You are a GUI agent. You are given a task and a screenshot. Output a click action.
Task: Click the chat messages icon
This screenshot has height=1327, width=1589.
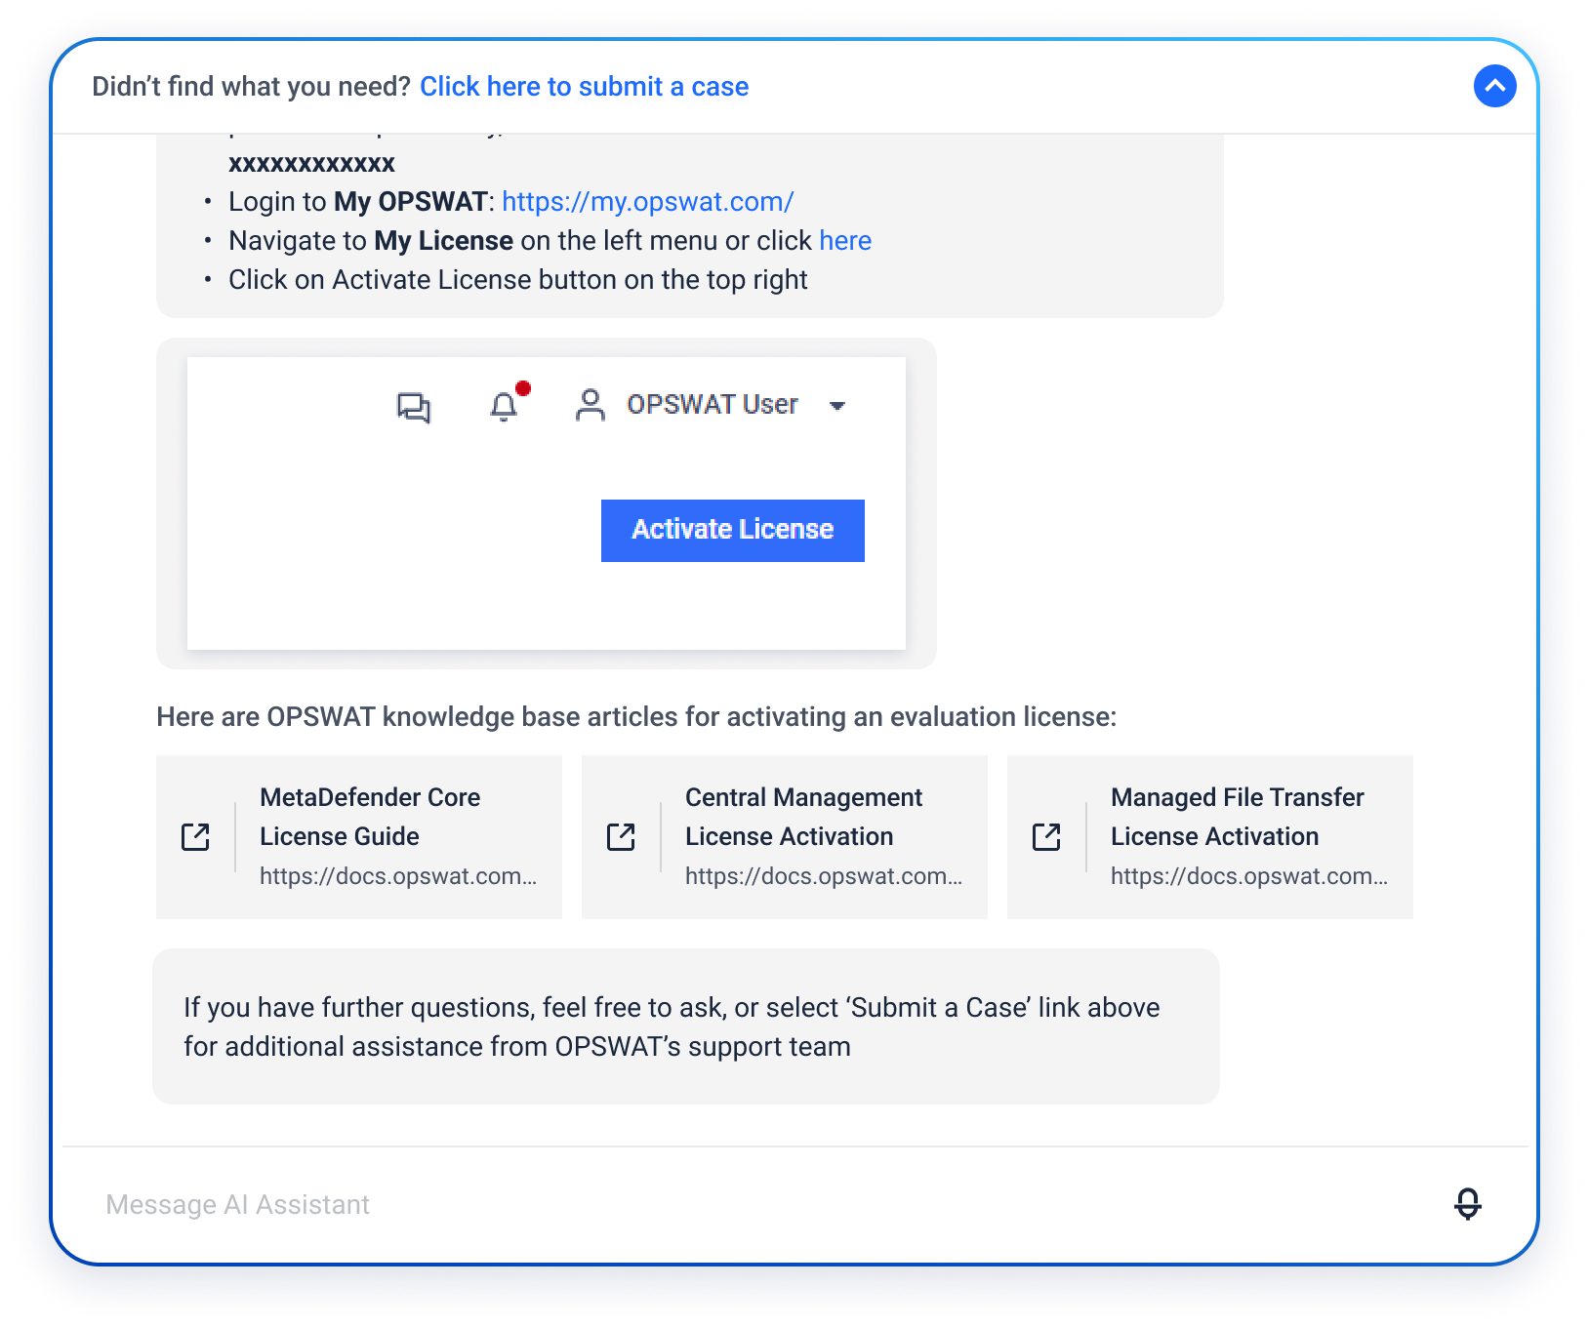(x=414, y=406)
